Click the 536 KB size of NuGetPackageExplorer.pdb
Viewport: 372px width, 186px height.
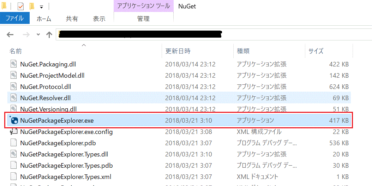pos(339,143)
